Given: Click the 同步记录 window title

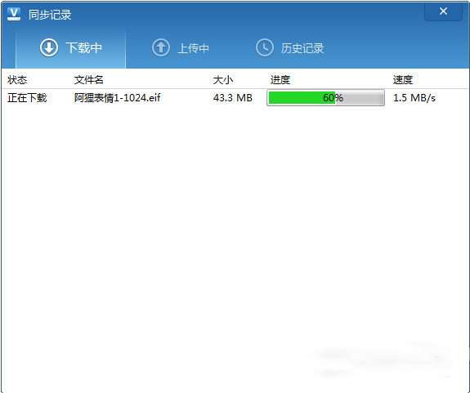Looking at the screenshot, I should 50,15.
